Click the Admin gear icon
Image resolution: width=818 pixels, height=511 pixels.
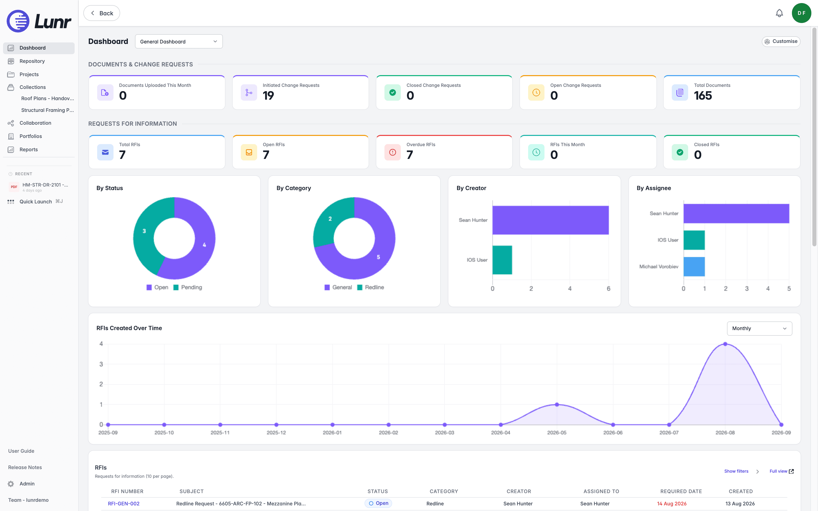coord(11,484)
